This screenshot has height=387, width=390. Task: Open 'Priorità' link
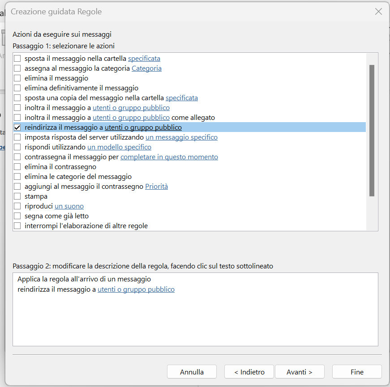[x=156, y=187]
